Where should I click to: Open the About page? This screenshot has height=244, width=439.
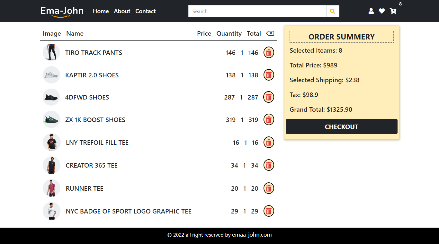(122, 11)
